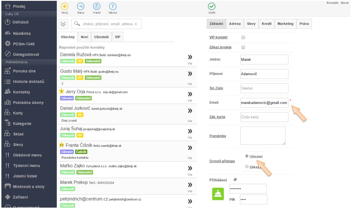Save contact with the Uložit checkmark icon
The height and width of the screenshot is (209, 351).
(x=212, y=7)
